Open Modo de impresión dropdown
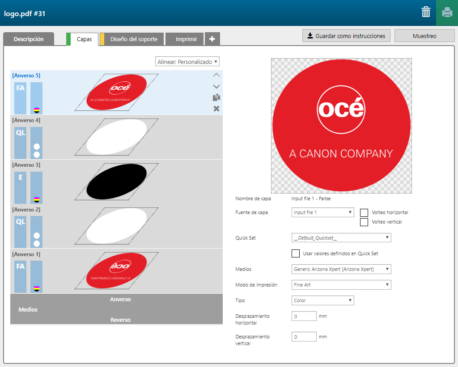 pyautogui.click(x=341, y=285)
